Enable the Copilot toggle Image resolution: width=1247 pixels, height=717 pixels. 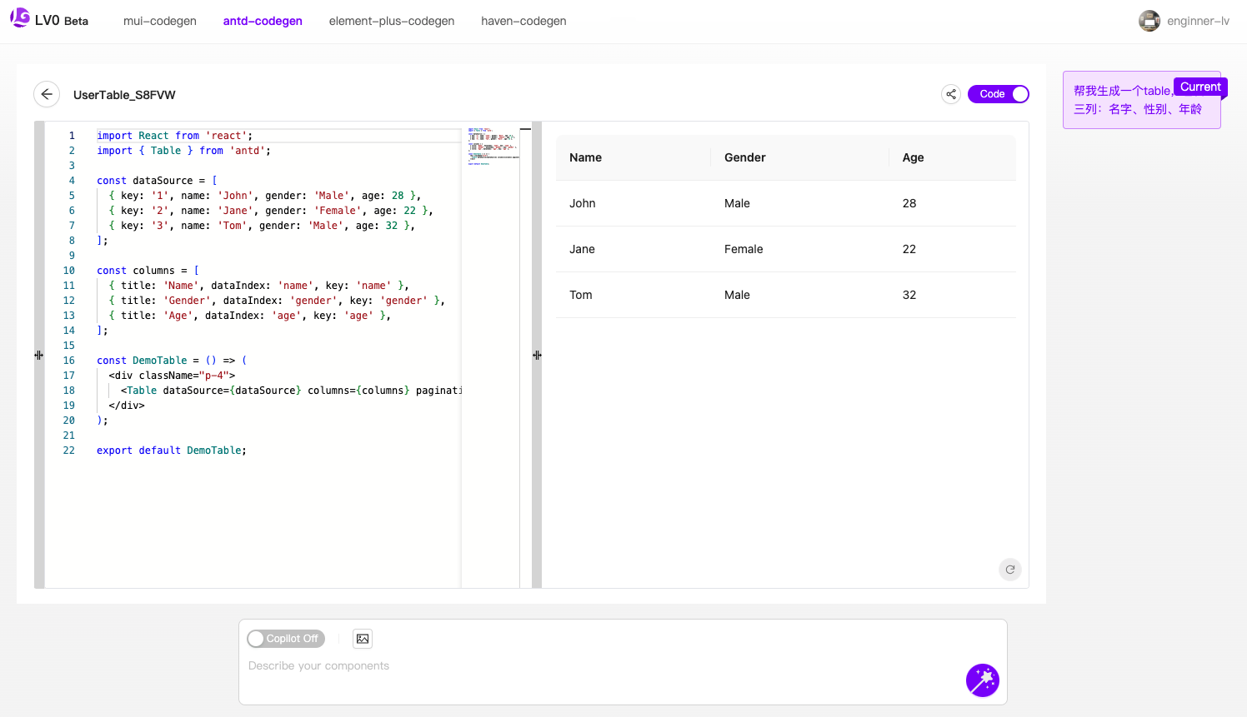tap(286, 639)
